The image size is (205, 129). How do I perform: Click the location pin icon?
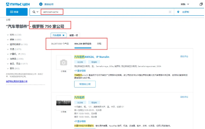178,12
